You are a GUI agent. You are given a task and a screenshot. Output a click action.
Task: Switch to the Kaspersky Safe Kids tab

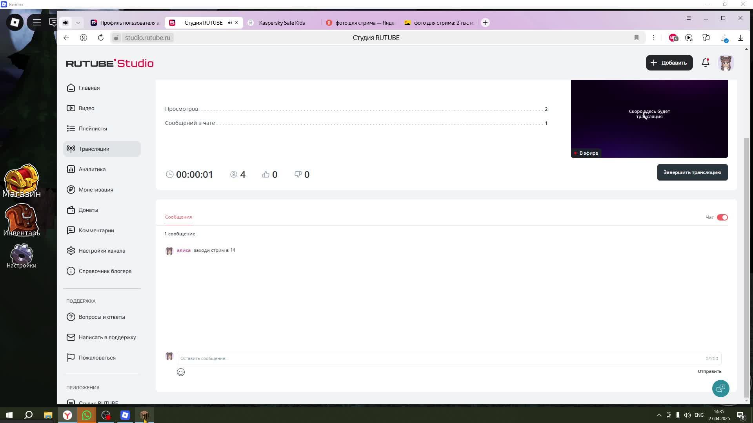click(282, 23)
